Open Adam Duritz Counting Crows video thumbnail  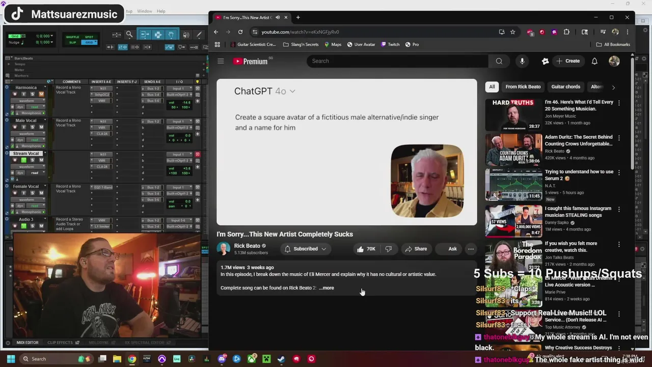[x=513, y=149]
